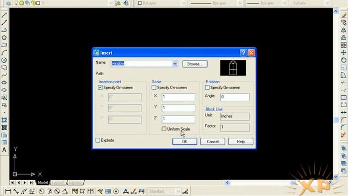The height and width of the screenshot is (196, 348).
Task: Select the Array modify tool
Action: click(344, 45)
